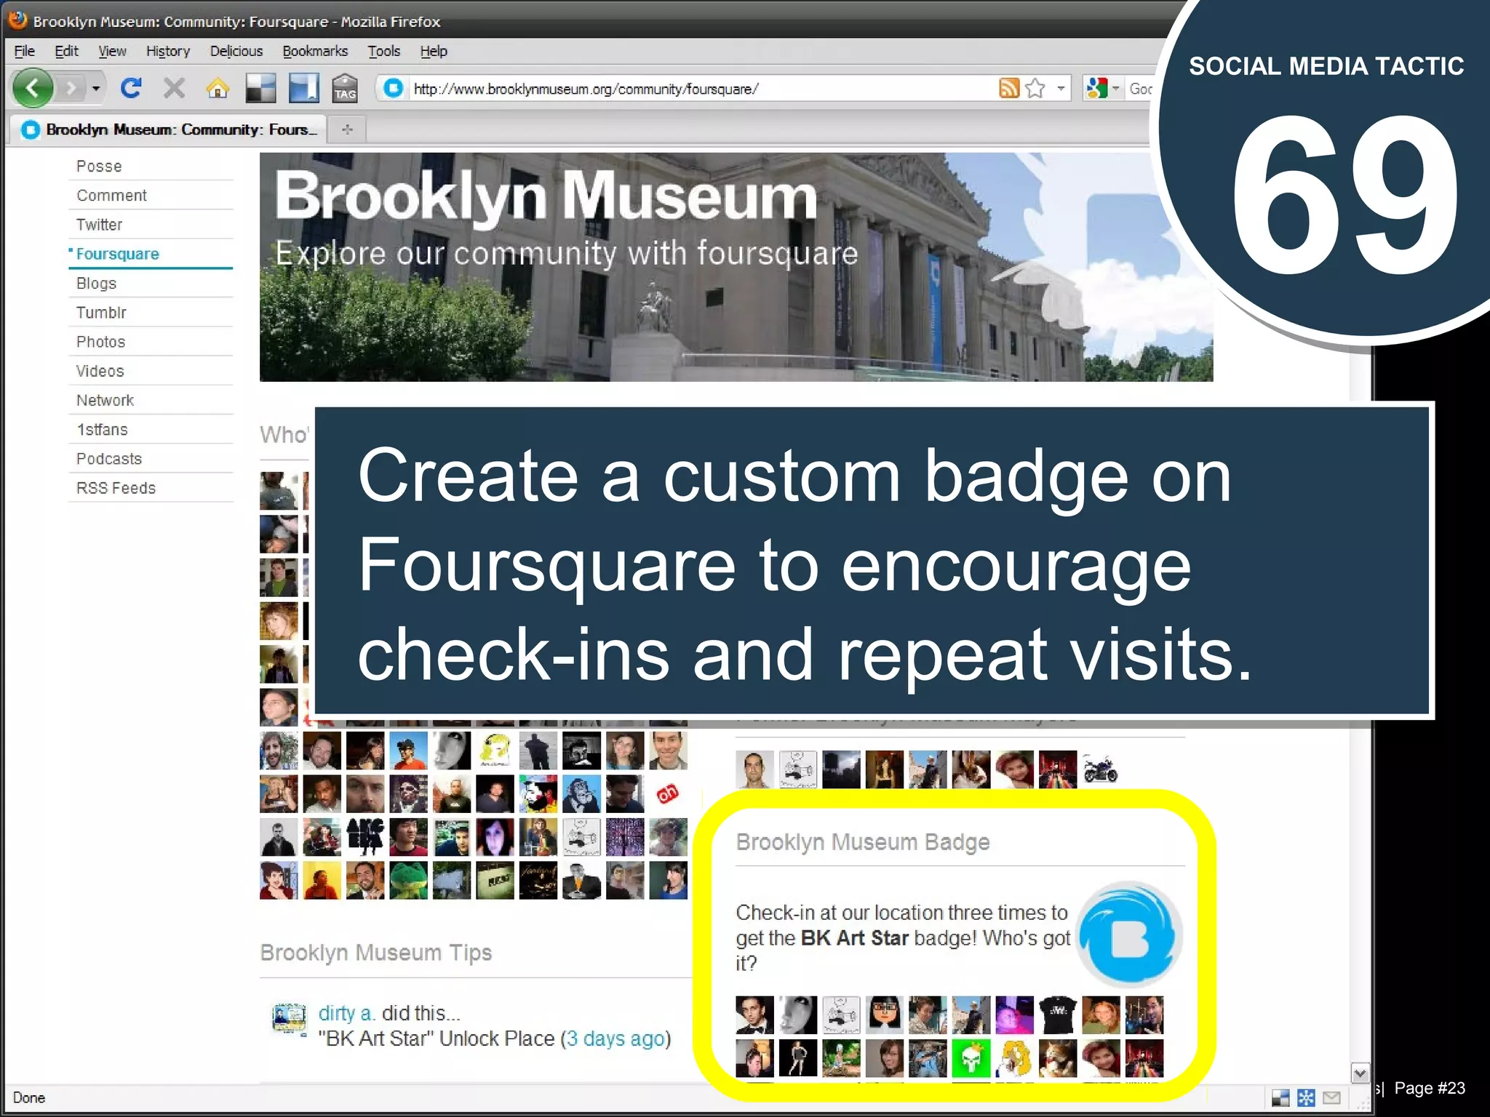The width and height of the screenshot is (1490, 1117).
Task: Click the snowflake icon in the status bar
Action: 1306,1097
